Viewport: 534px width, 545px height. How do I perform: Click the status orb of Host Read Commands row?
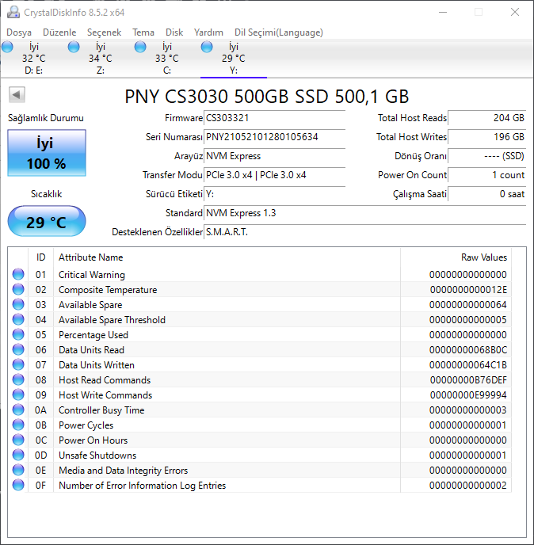coord(18,379)
